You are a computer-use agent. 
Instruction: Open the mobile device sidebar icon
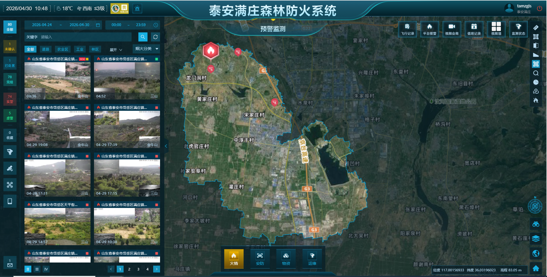tap(10, 201)
